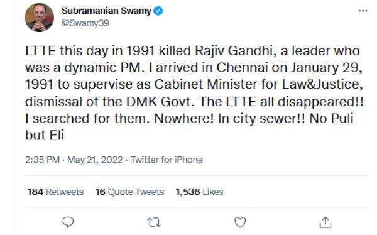The width and height of the screenshot is (377, 235).
Task: Open Subramanian Swamy's profile picture
Action: coord(39,18)
